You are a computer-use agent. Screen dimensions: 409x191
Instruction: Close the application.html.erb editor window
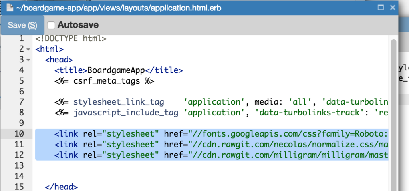pos(393,8)
